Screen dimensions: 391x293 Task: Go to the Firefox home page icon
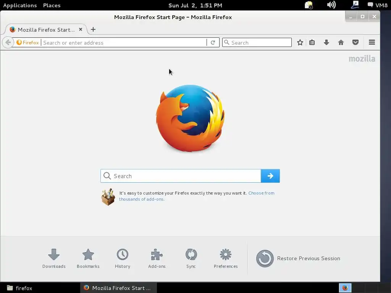(x=341, y=42)
